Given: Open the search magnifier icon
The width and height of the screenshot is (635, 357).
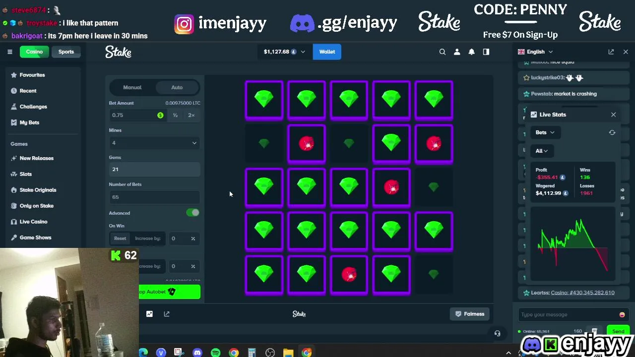Looking at the screenshot, I should click(x=443, y=52).
